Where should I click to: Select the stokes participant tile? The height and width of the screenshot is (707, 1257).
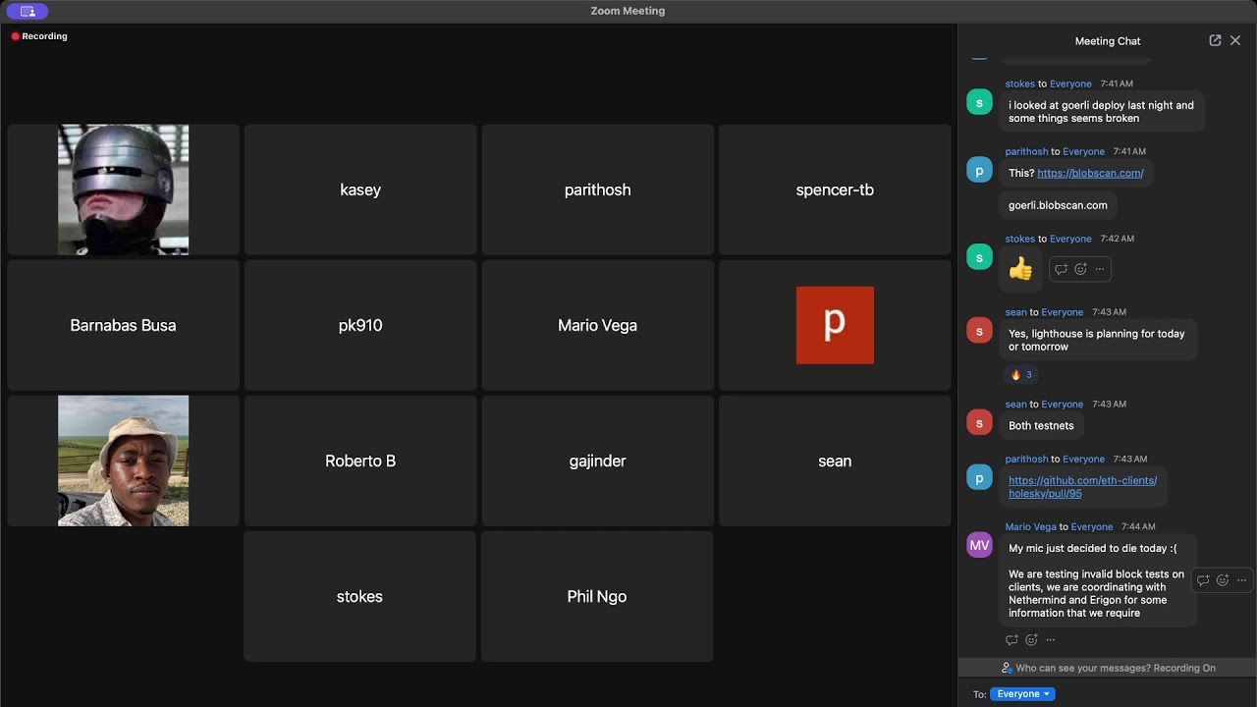coord(359,596)
